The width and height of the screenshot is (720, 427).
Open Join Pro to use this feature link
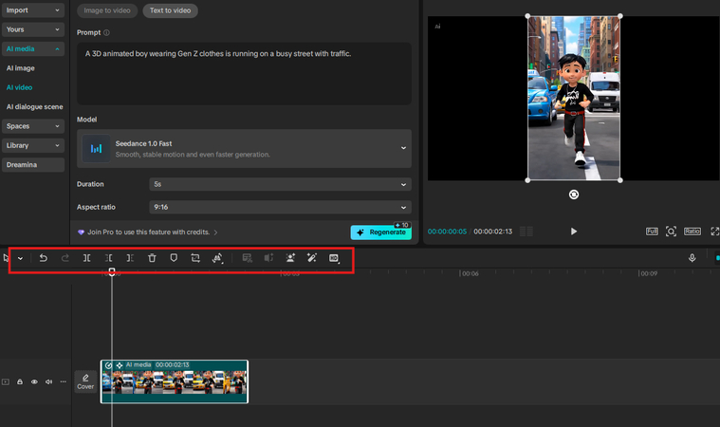coord(148,232)
